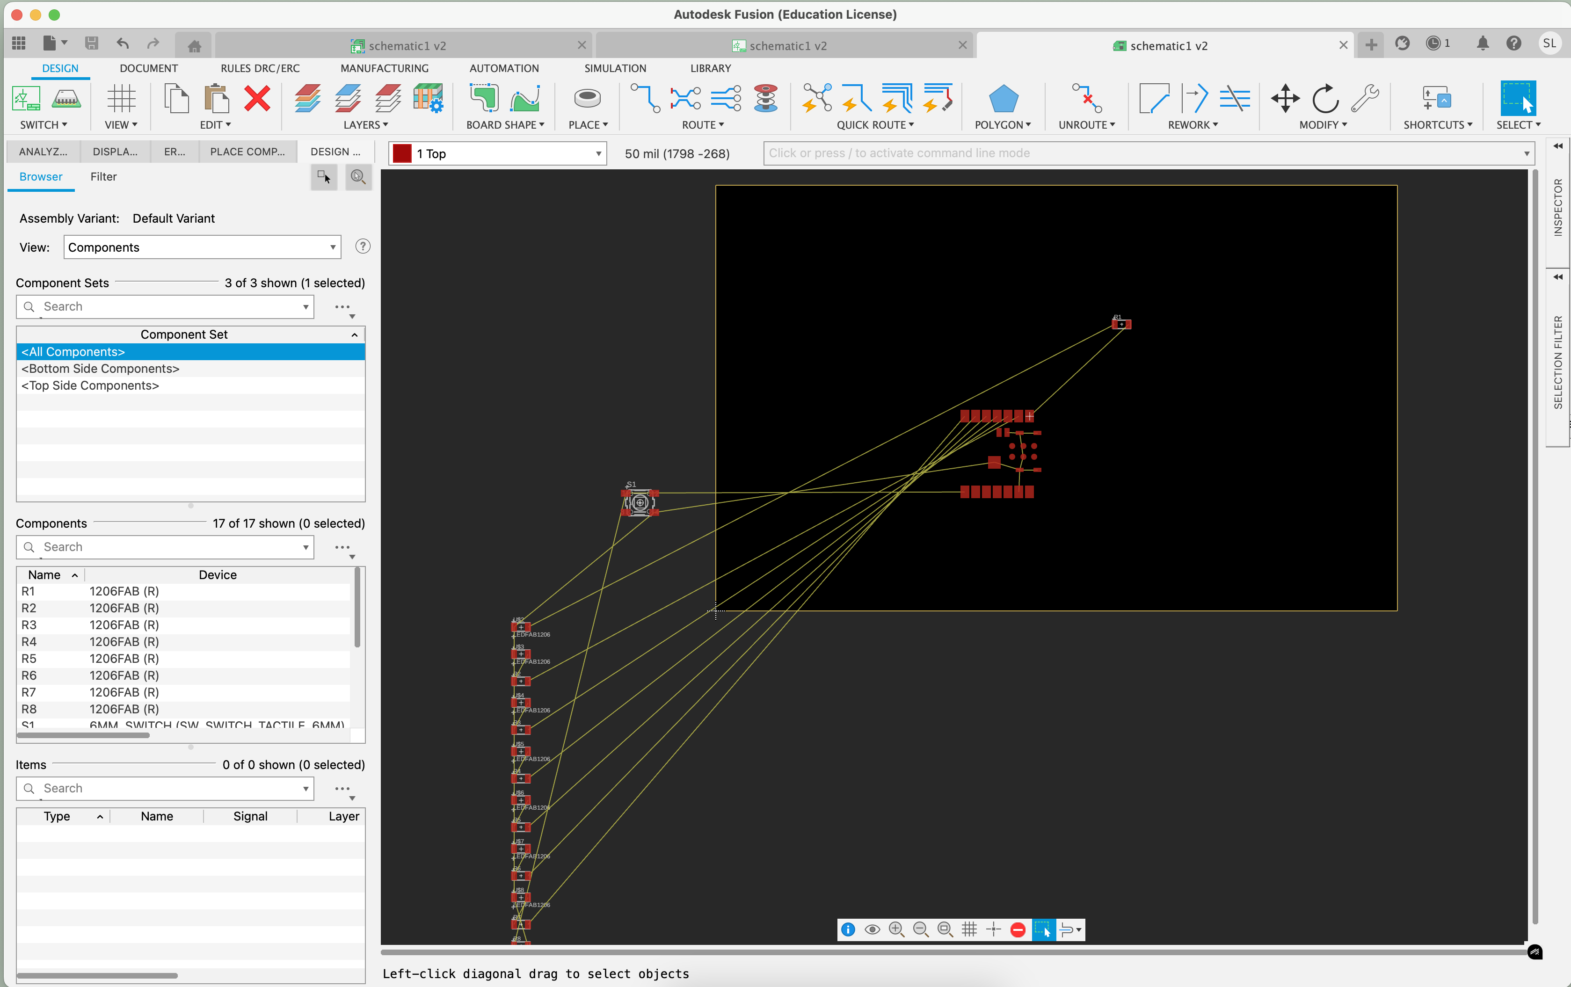The width and height of the screenshot is (1571, 987).
Task: Open the DOCUMENT ribbon tab
Action: coord(148,68)
